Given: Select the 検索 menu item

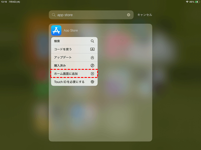Looking at the screenshot, I should (74, 41).
